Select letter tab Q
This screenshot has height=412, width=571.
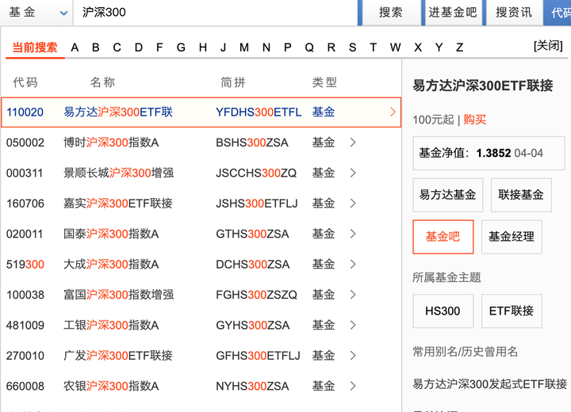(309, 48)
